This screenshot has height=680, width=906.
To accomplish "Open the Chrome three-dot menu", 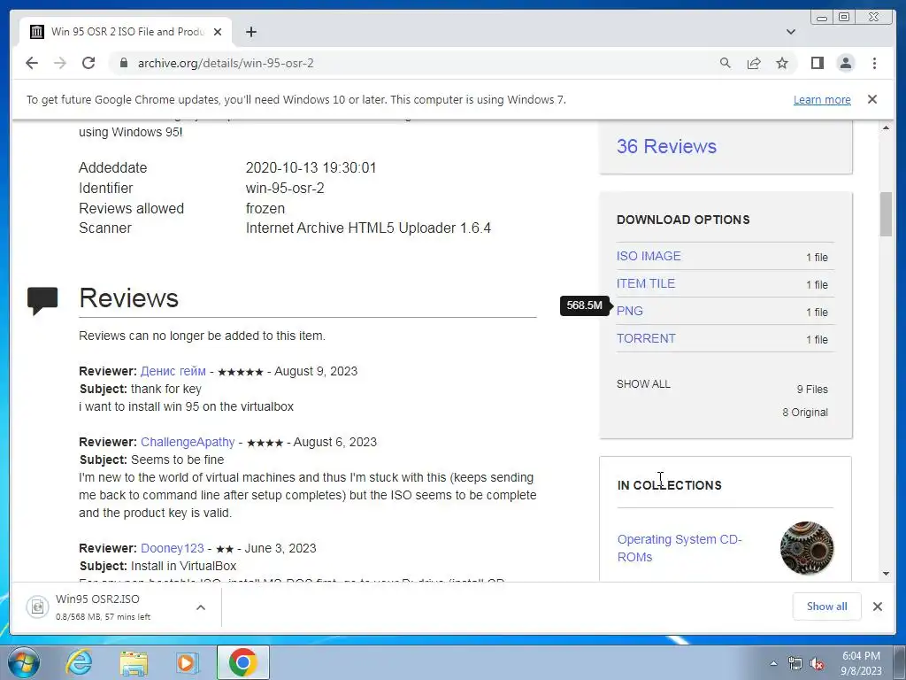I will 874,63.
